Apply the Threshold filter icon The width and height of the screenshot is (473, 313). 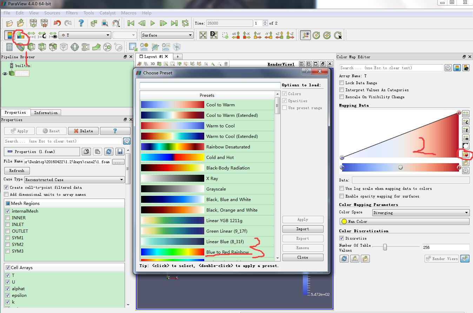coord(53,47)
